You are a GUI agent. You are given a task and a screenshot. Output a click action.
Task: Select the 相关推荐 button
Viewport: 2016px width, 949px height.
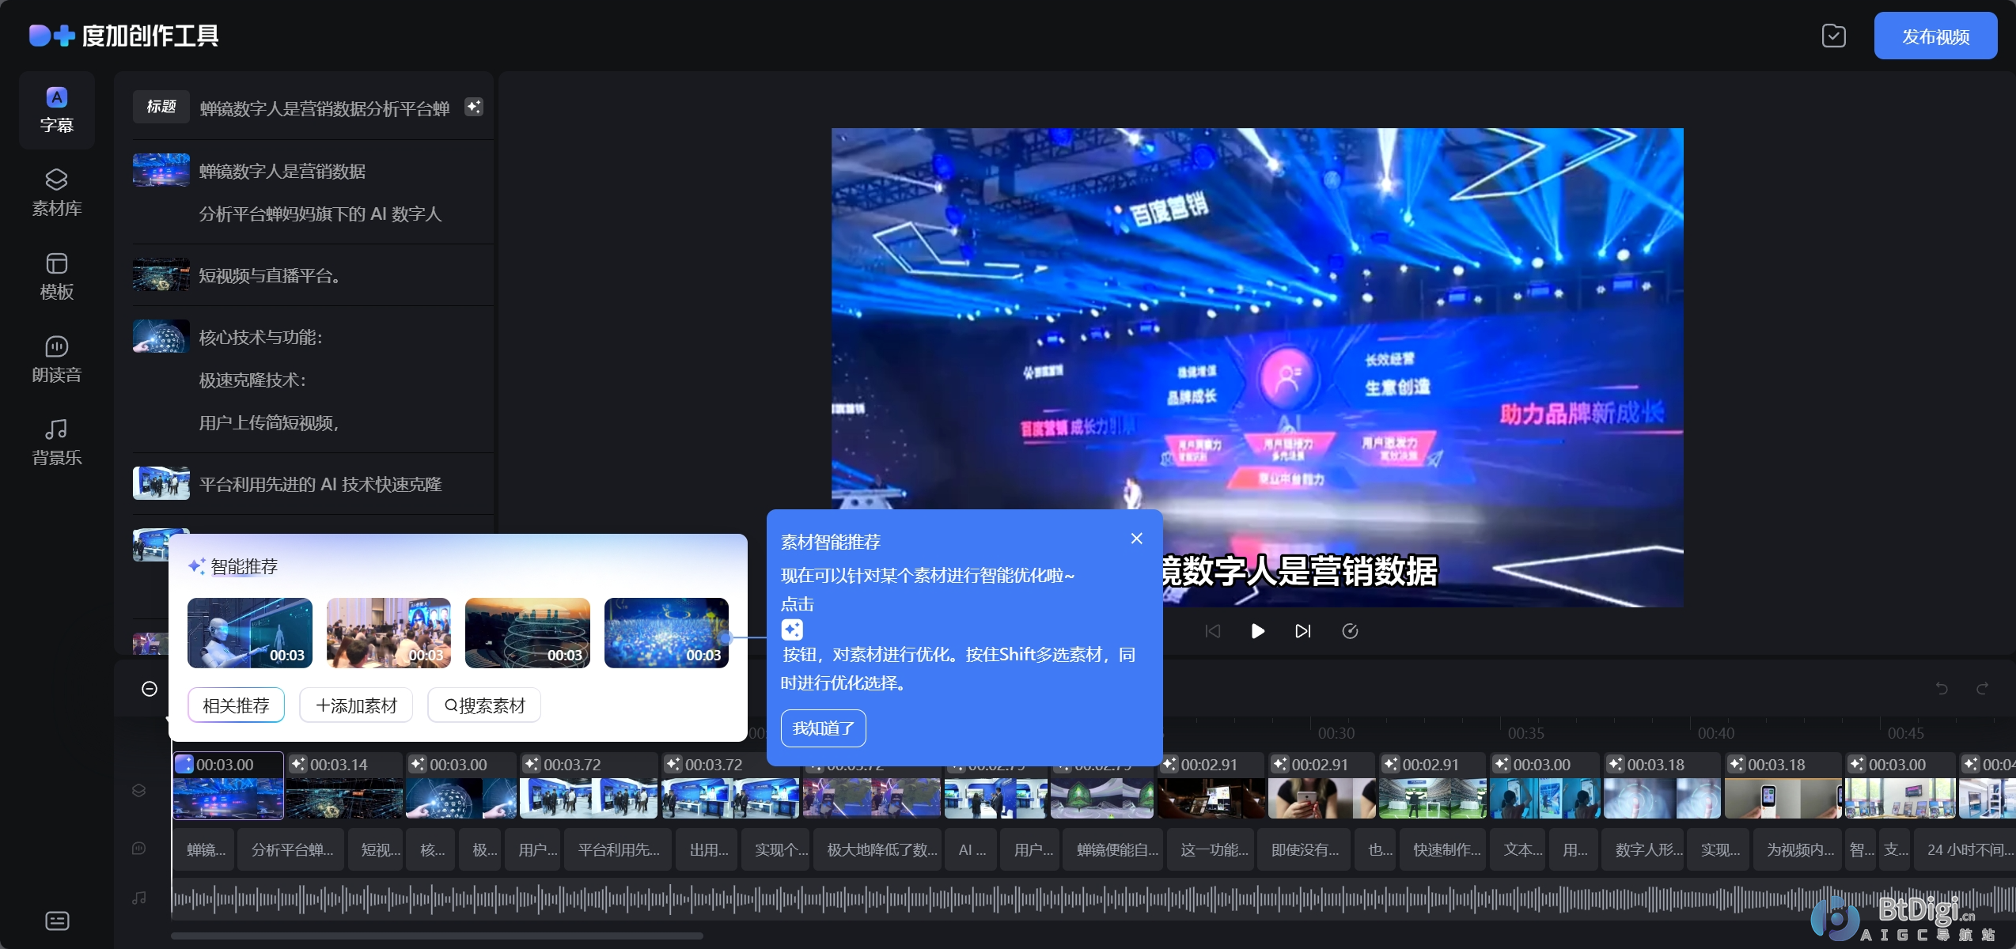[236, 705]
